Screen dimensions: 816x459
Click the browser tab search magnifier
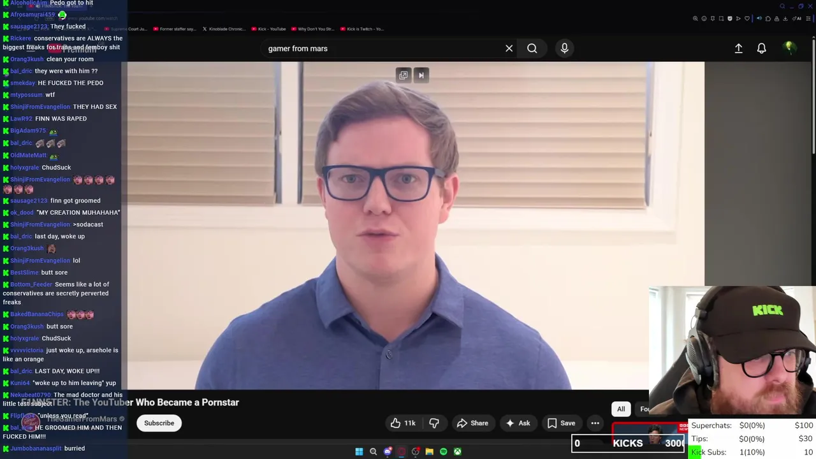click(x=782, y=6)
